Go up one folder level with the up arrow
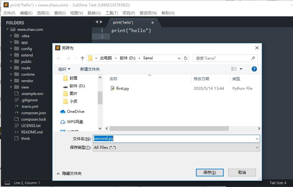The width and height of the screenshot is (293, 187). tap(83, 58)
